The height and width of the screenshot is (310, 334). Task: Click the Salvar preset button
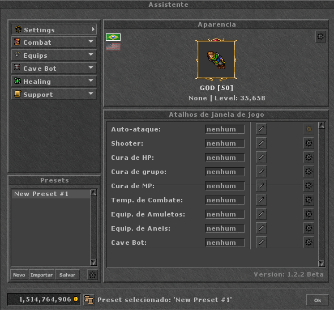click(x=67, y=275)
